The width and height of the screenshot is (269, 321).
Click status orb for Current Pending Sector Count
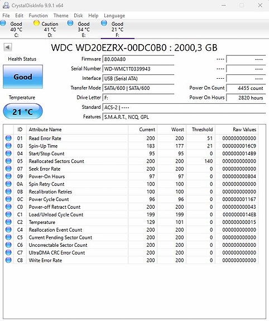coord(8,237)
